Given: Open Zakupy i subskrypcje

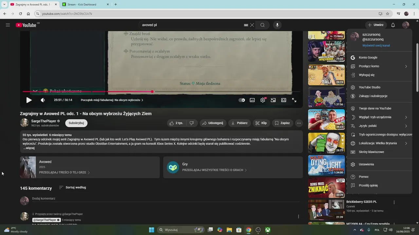Looking at the screenshot, I should click(x=379, y=96).
